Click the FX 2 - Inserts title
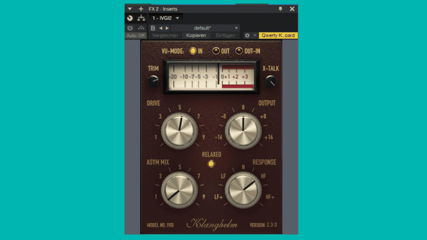 163,9
